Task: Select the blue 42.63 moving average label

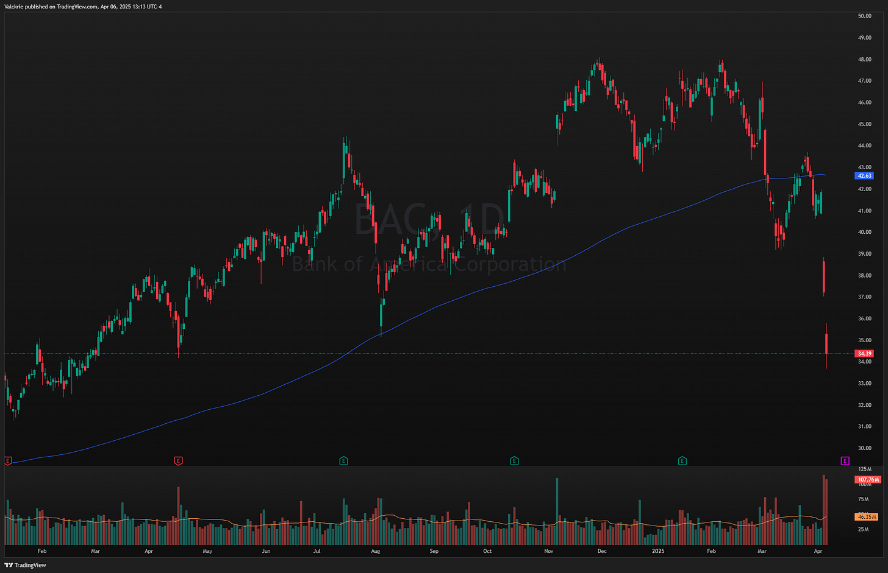Action: coord(864,175)
